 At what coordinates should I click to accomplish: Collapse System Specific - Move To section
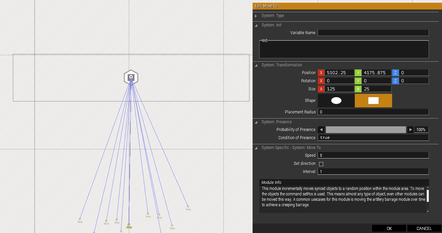pyautogui.click(x=256, y=148)
